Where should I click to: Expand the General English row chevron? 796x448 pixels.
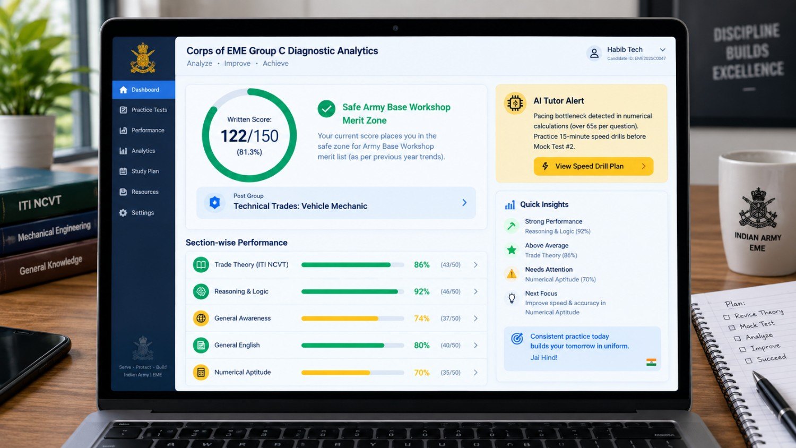point(475,346)
